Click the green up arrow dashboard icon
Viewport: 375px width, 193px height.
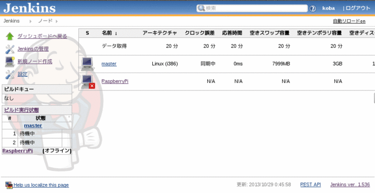10,37
